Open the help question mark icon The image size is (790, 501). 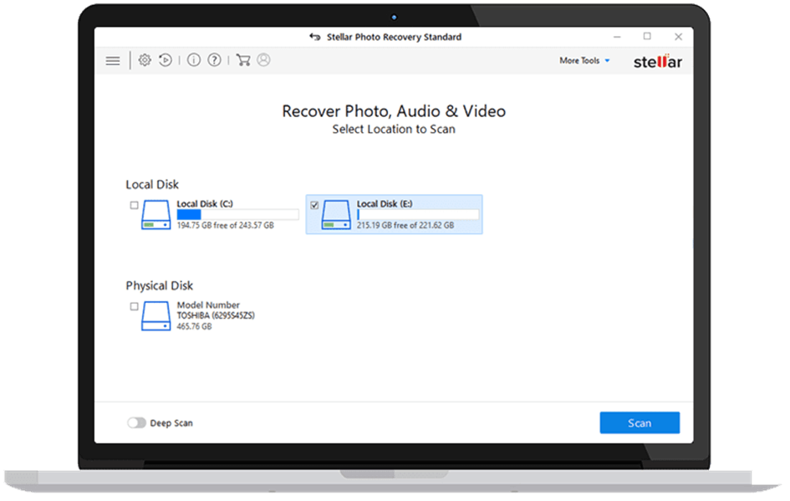click(214, 60)
